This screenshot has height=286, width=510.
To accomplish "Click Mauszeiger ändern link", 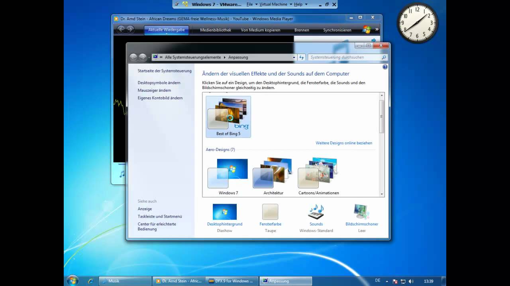I will (x=154, y=90).
